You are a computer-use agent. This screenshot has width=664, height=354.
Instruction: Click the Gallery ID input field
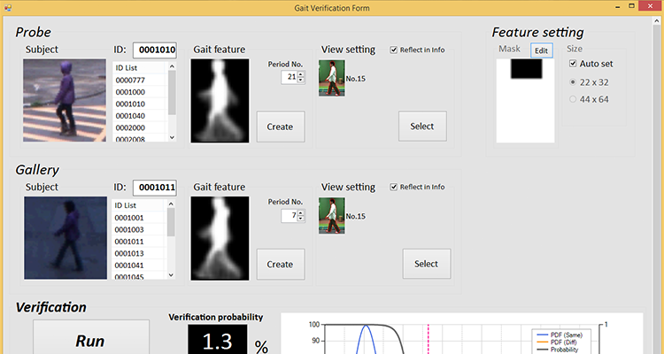154,188
